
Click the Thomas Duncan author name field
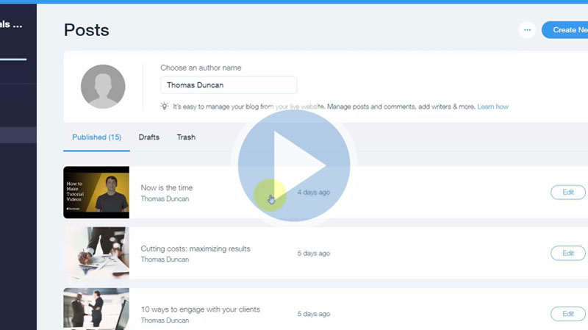tap(229, 85)
